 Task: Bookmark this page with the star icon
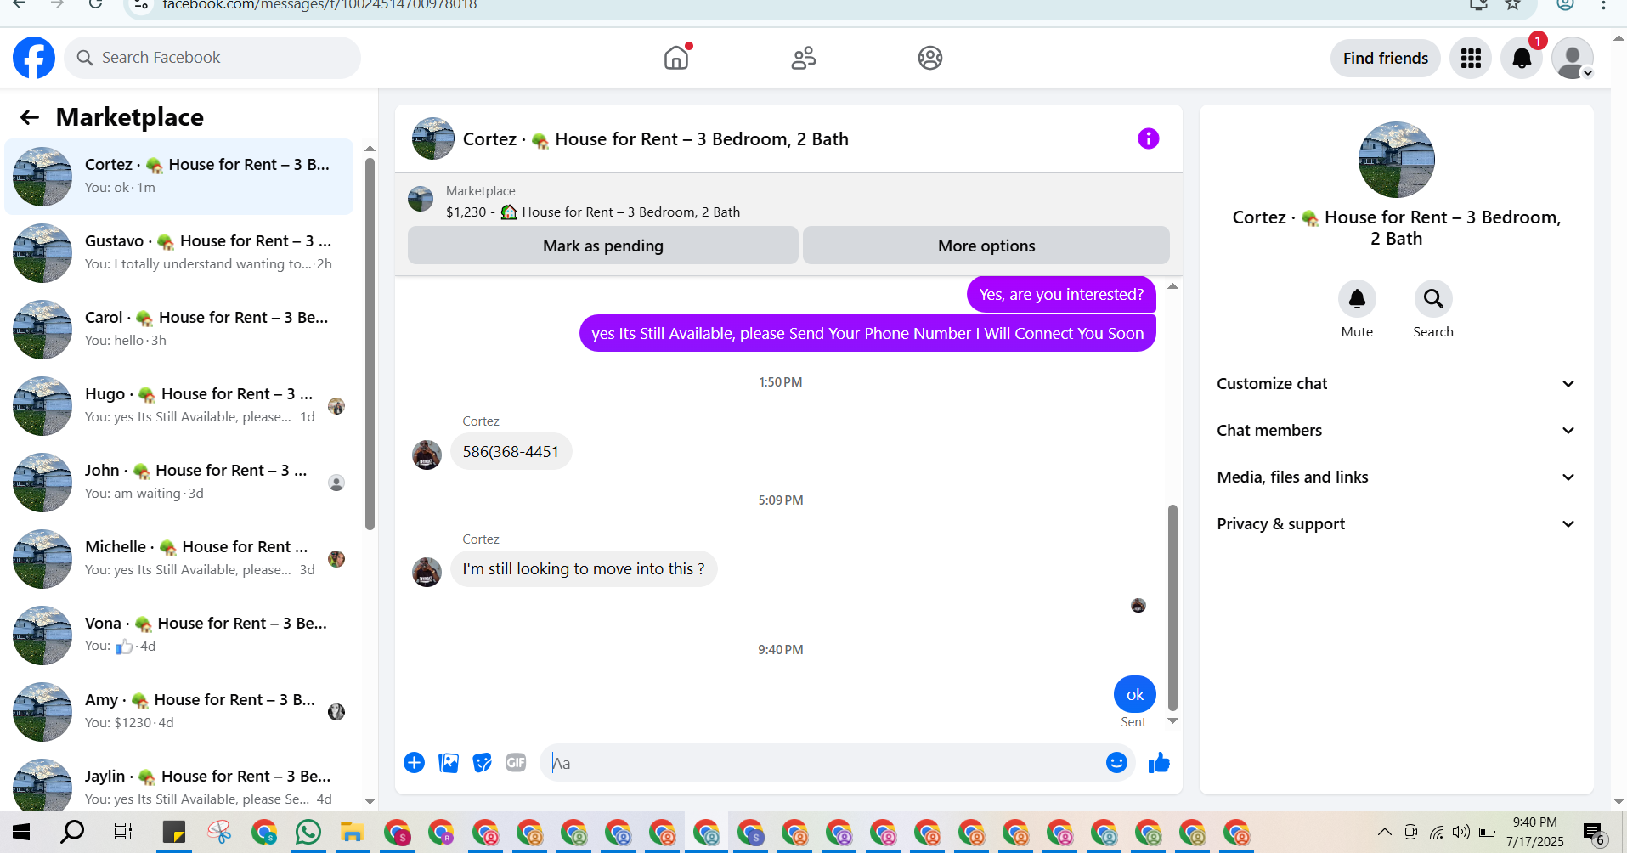[1513, 5]
